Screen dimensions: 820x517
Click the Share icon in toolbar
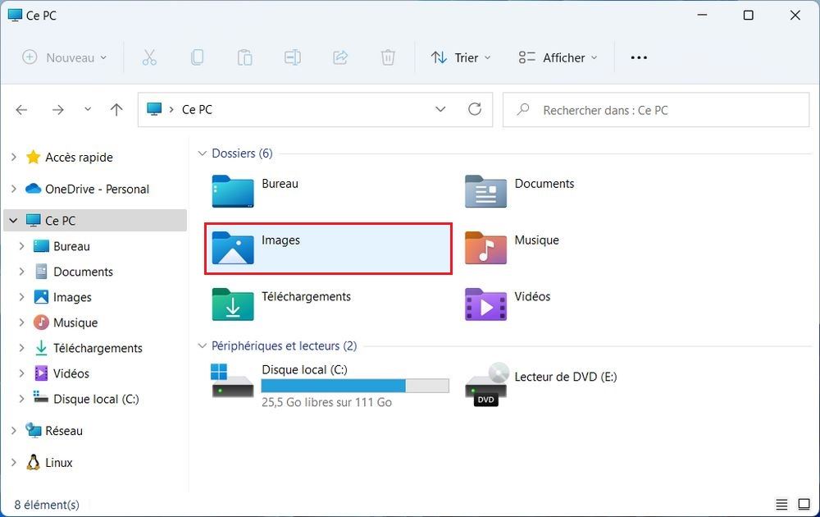(340, 57)
